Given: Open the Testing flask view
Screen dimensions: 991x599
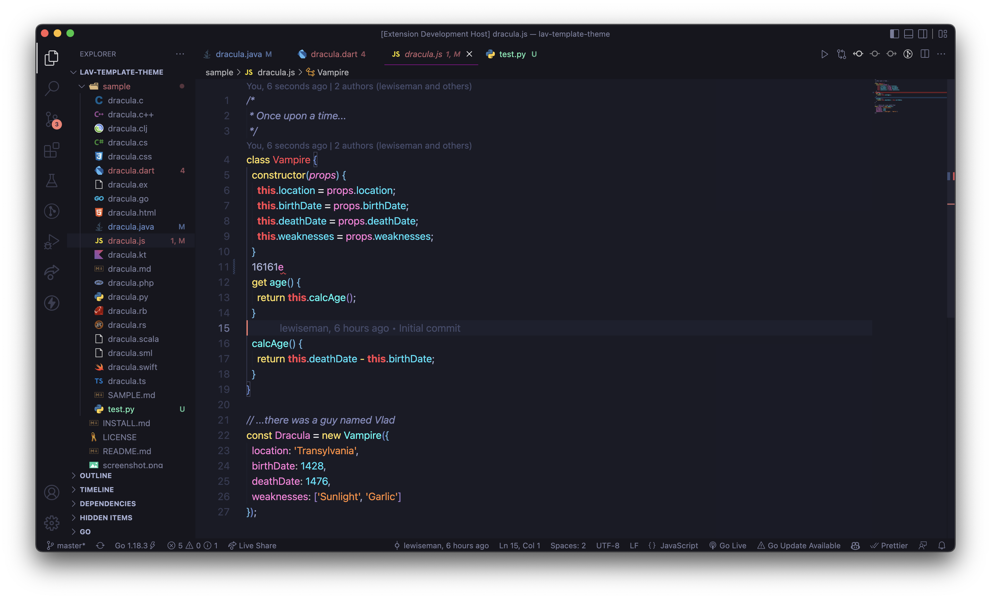Looking at the screenshot, I should (51, 181).
